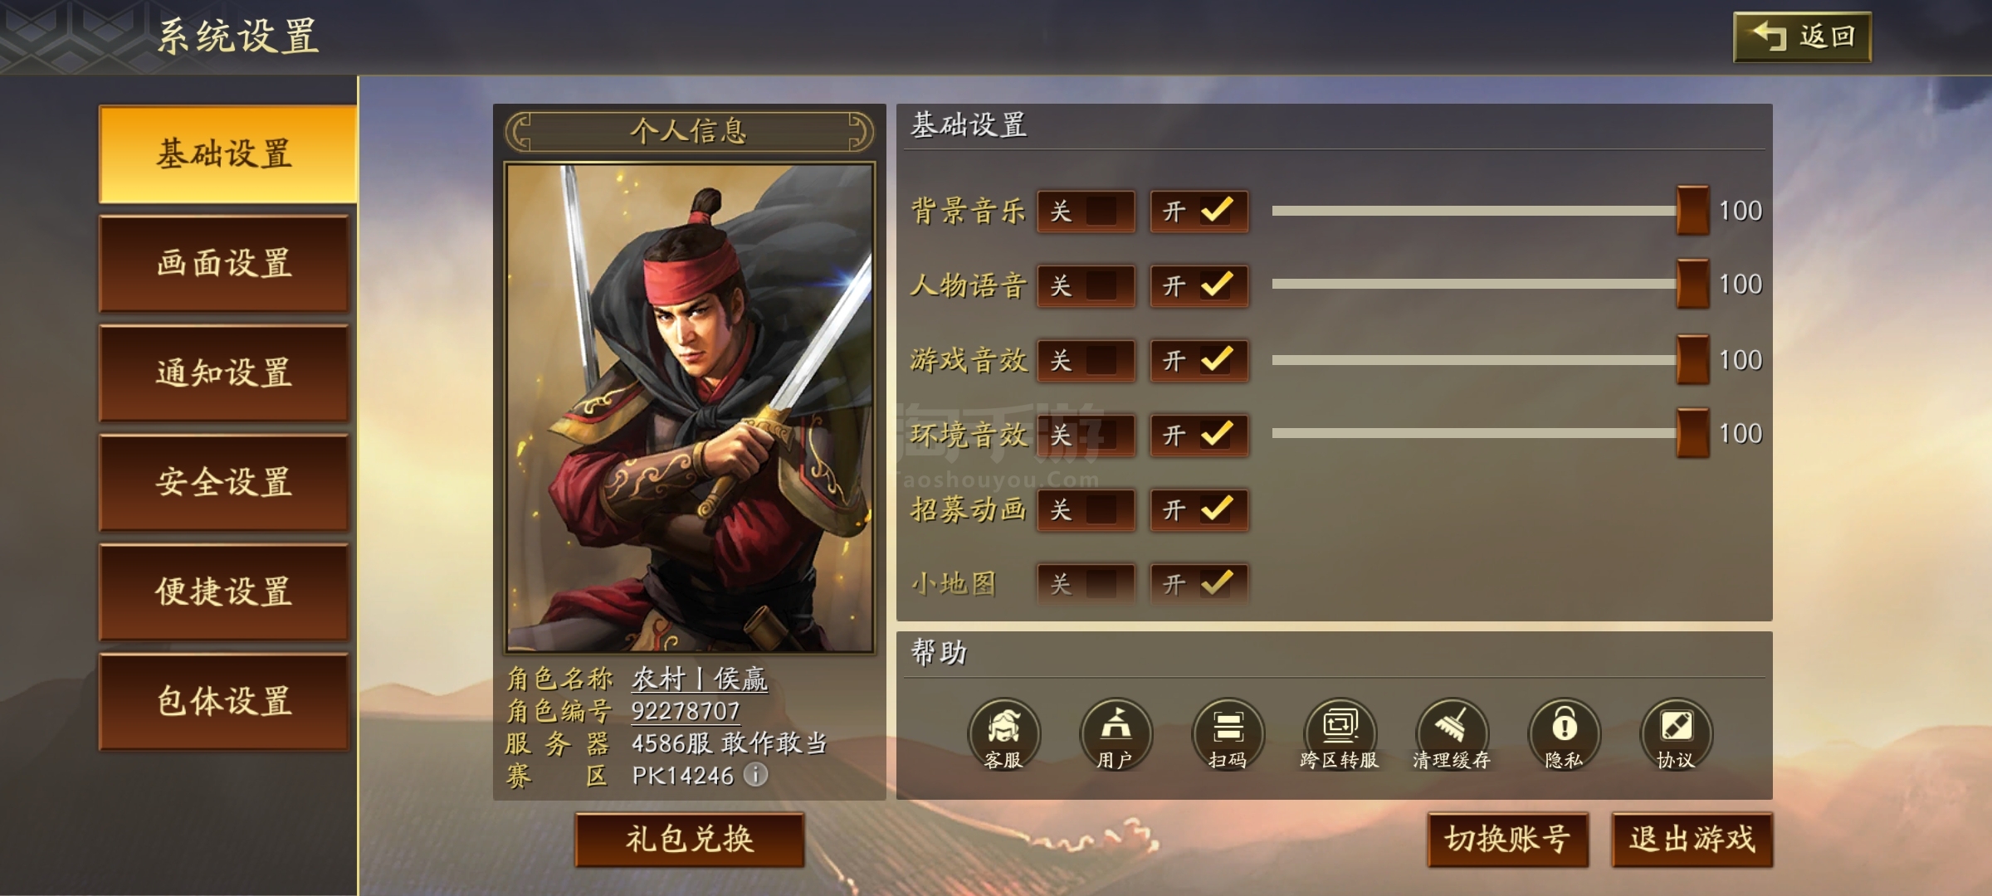Open the 用户 user icon
Image resolution: width=1992 pixels, height=896 pixels.
(1116, 733)
